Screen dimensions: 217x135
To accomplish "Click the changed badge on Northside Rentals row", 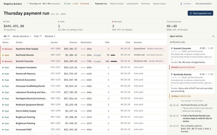I will [97, 55].
